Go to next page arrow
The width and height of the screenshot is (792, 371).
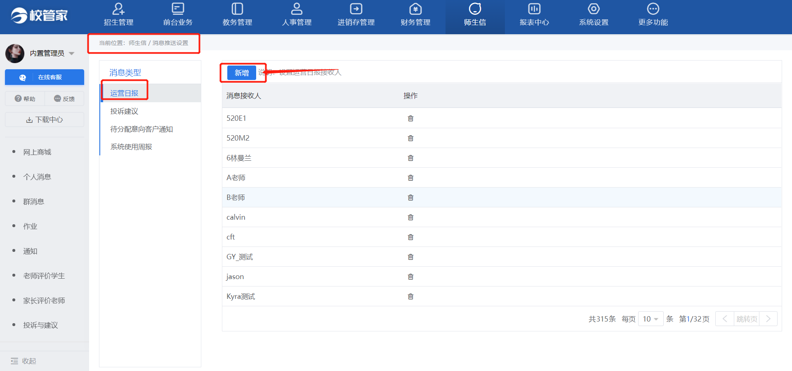point(768,319)
